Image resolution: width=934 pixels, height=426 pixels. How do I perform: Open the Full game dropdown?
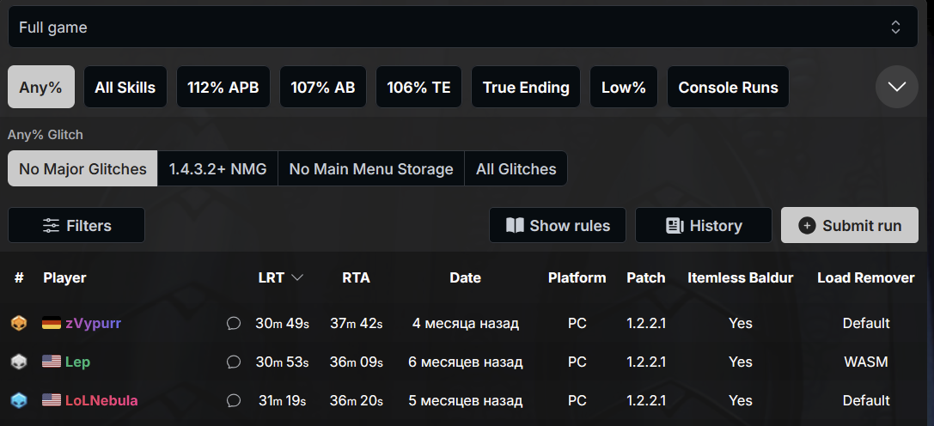point(462,27)
